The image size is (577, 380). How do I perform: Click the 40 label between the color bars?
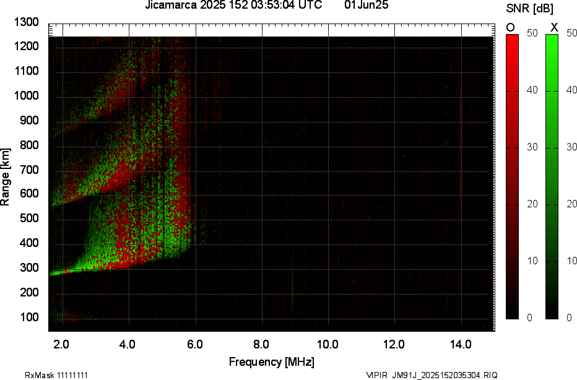[532, 90]
